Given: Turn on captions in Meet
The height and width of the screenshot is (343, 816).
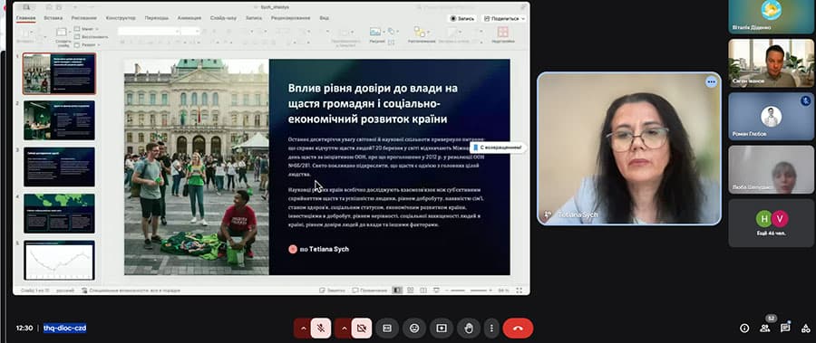Looking at the screenshot, I should 386,329.
